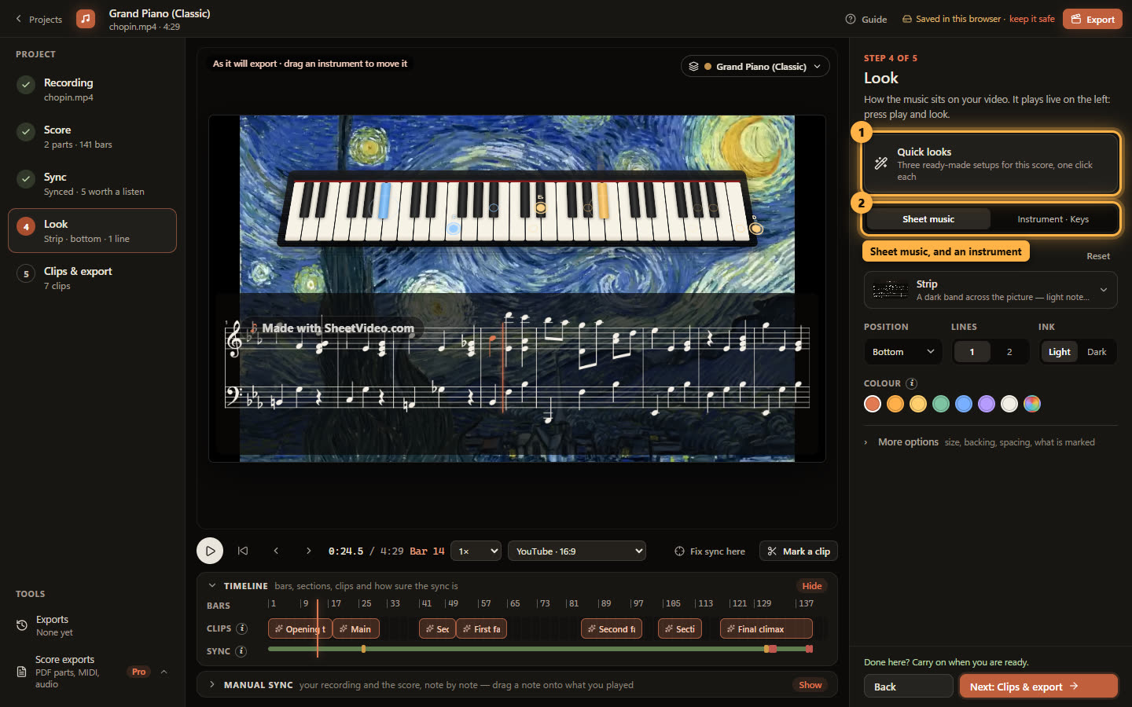
Task: Expand the Score exports chevron
Action: [x=164, y=672]
